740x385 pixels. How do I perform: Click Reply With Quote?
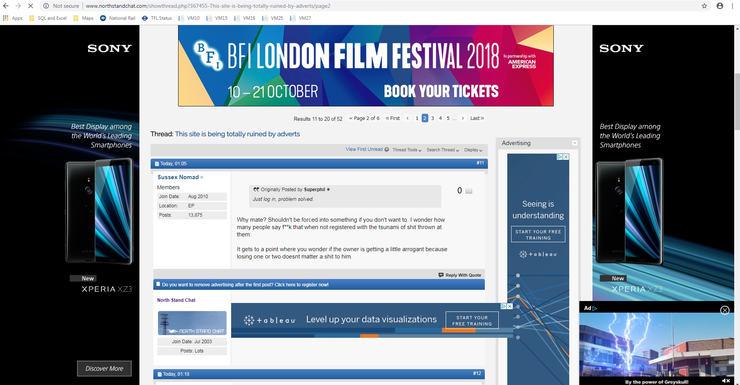tap(460, 275)
